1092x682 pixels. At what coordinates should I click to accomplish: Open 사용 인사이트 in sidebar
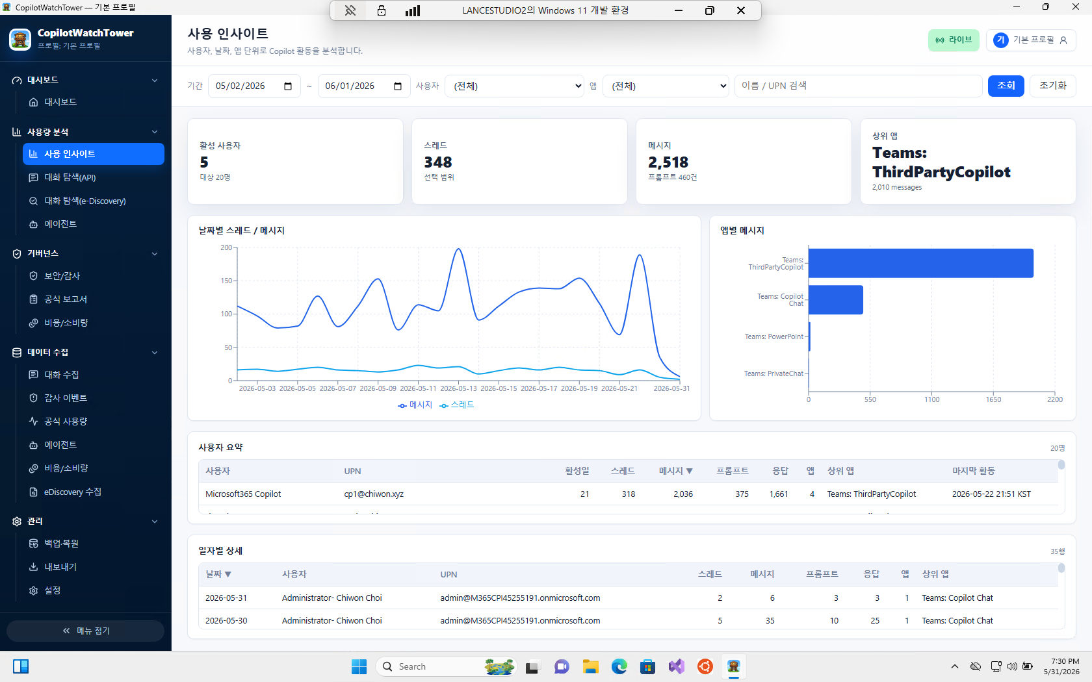coord(93,154)
